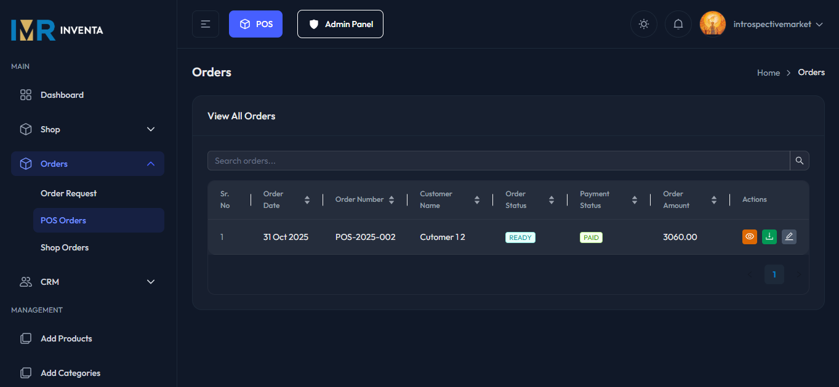
Task: Click the PAID payment status badge
Action: (x=591, y=237)
